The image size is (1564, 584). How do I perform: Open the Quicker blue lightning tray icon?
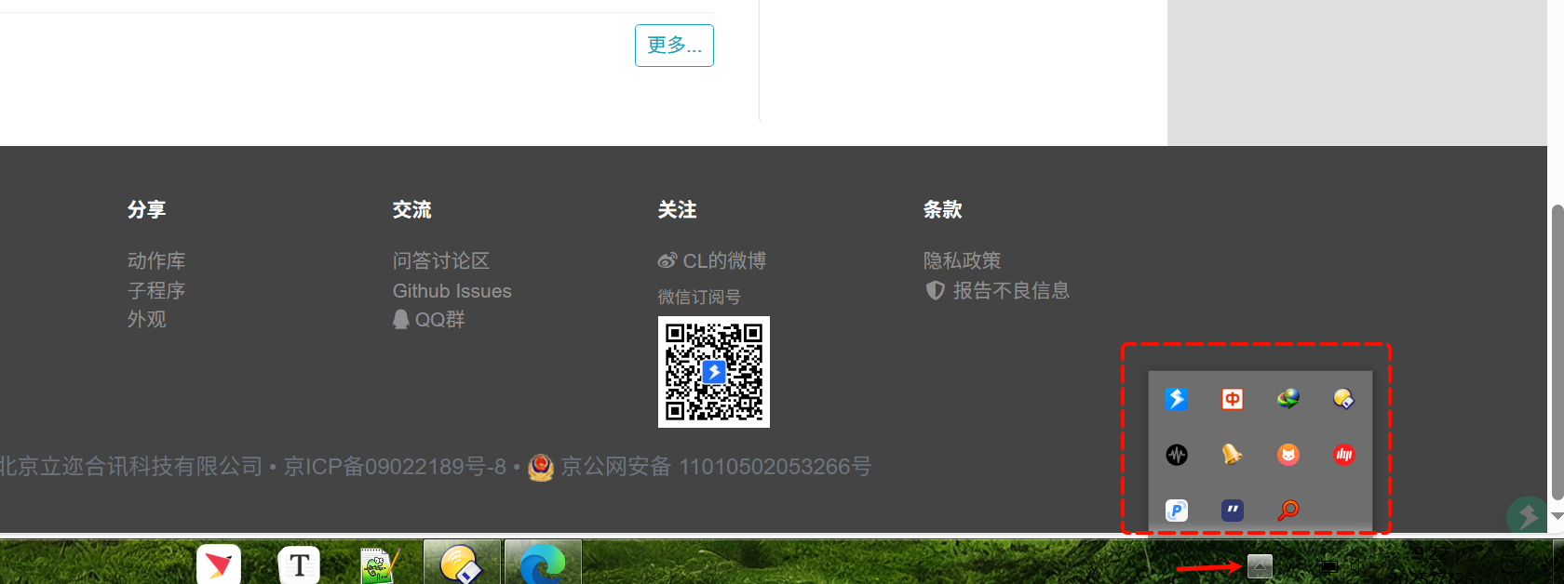[1177, 399]
